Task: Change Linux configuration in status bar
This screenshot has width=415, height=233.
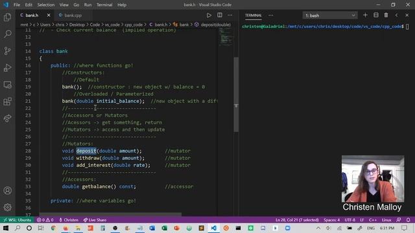Action: click(x=386, y=220)
